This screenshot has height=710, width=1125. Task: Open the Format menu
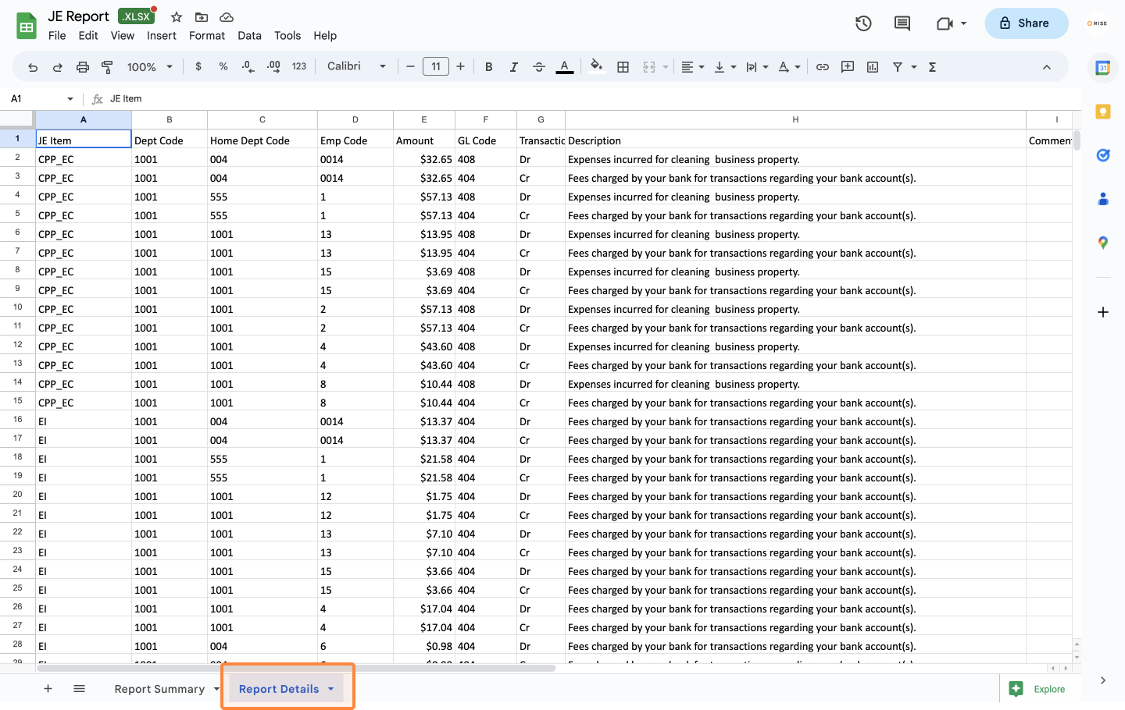[206, 35]
